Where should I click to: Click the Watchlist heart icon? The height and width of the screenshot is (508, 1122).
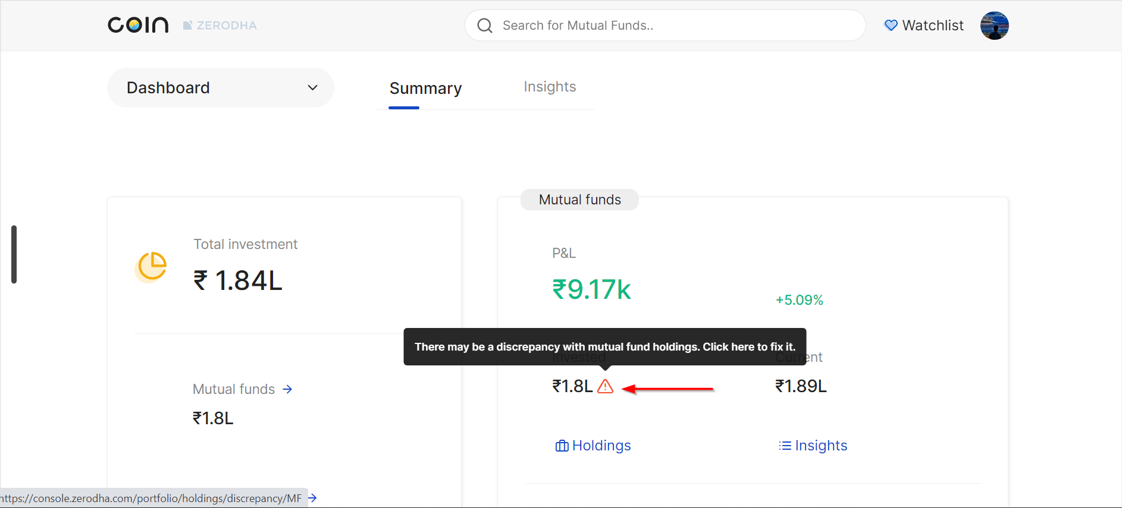[x=891, y=26]
